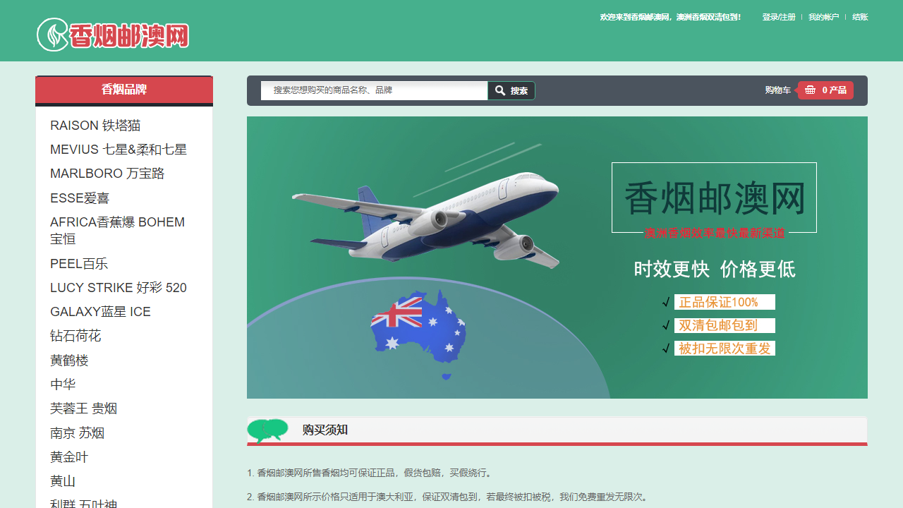Open the 我的帐户 link
Viewport: 903px width, 508px height.
coord(824,17)
